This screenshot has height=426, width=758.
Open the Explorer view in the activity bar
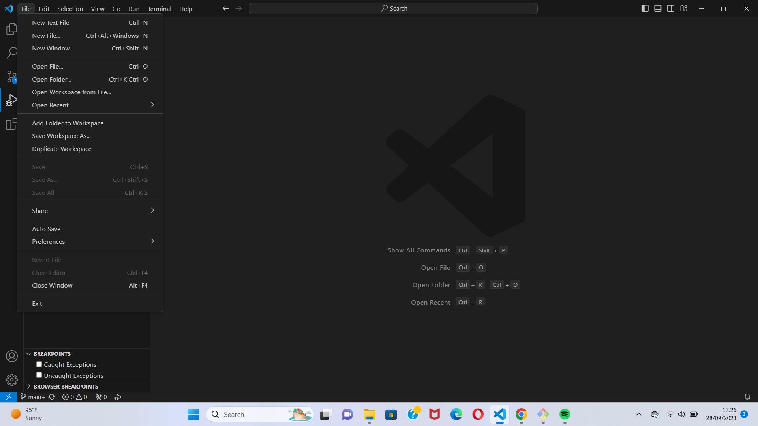11,29
